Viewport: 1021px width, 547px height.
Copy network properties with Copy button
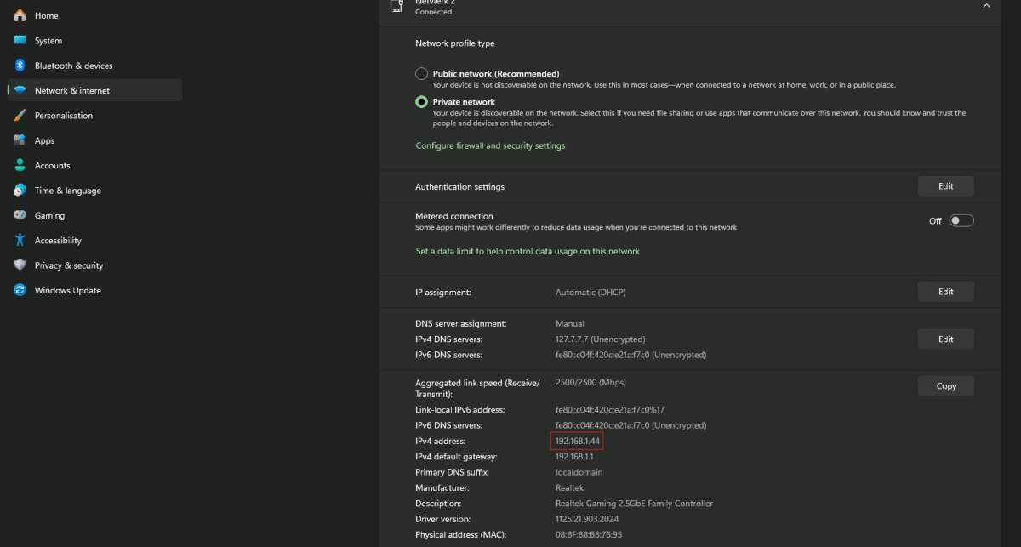[x=945, y=385]
